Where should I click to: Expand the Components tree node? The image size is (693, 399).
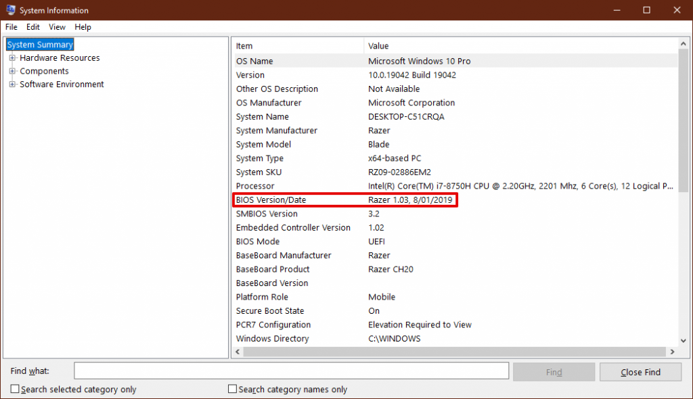coord(12,71)
